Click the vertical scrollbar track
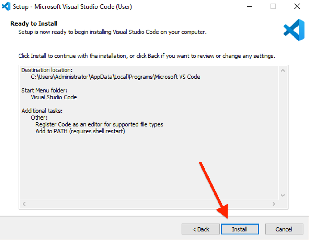Image resolution: width=309 pixels, height=240 pixels. [x=283, y=133]
